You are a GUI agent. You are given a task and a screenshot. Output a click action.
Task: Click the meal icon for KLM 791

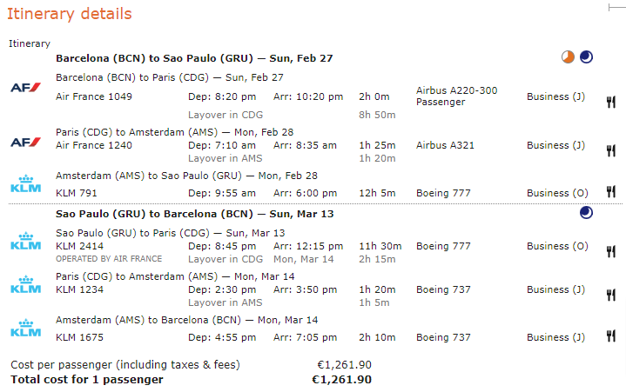[x=610, y=192]
